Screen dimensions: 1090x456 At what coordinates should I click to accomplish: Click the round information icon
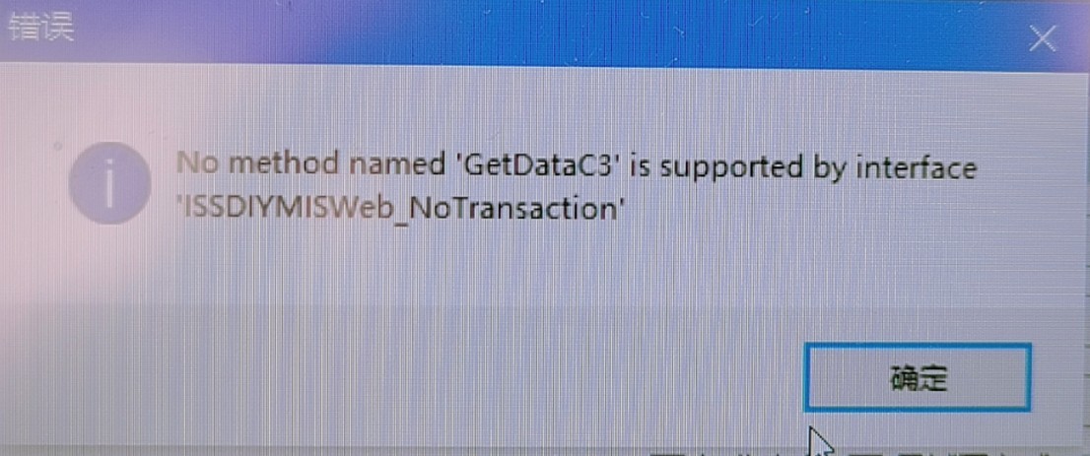(x=109, y=183)
